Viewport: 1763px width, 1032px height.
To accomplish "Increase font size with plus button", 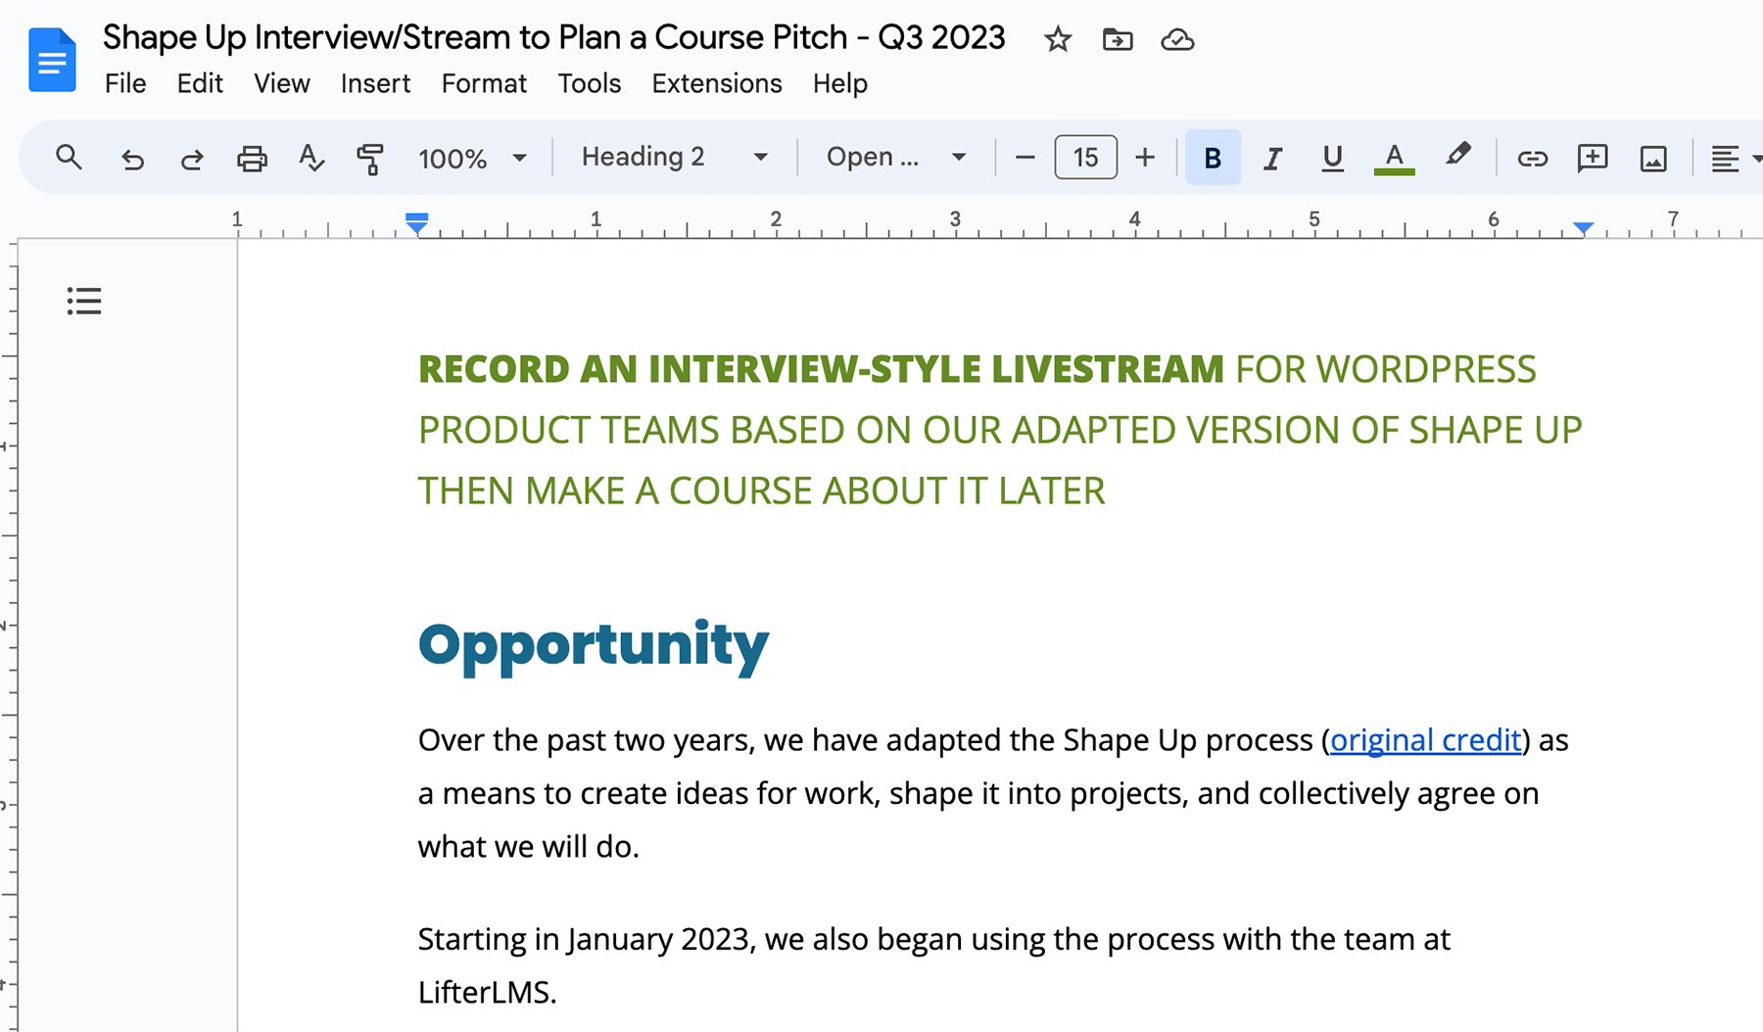I will (x=1144, y=157).
